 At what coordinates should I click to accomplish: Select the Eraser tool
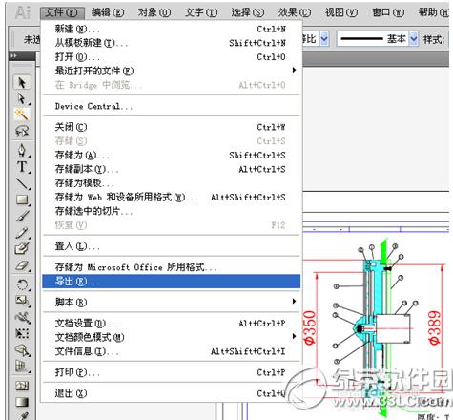(x=22, y=265)
